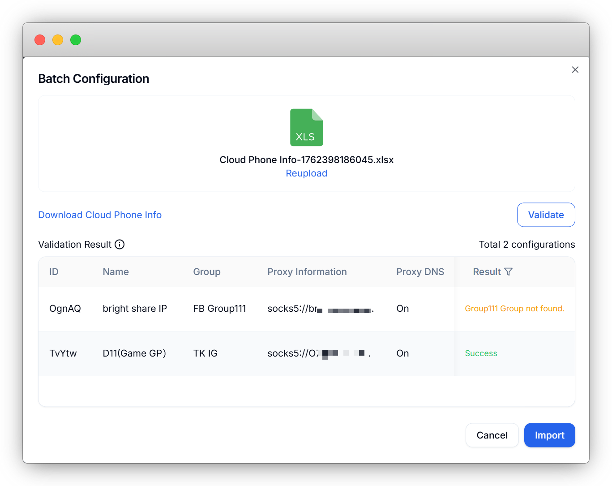Click the green XLS file icon
The width and height of the screenshot is (612, 486).
point(306,128)
